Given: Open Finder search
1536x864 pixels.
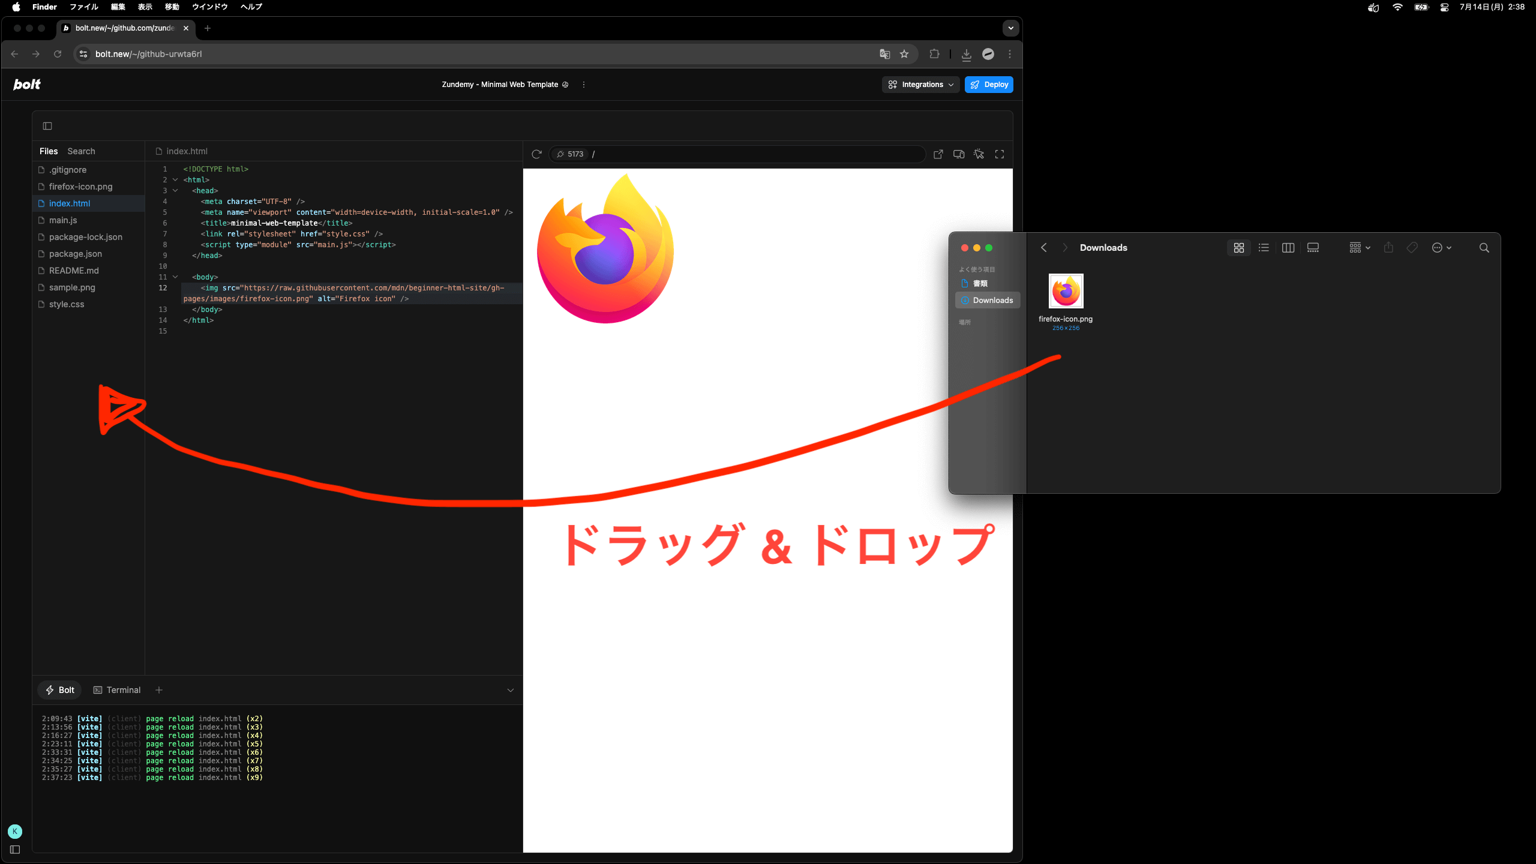Looking at the screenshot, I should tap(1484, 248).
